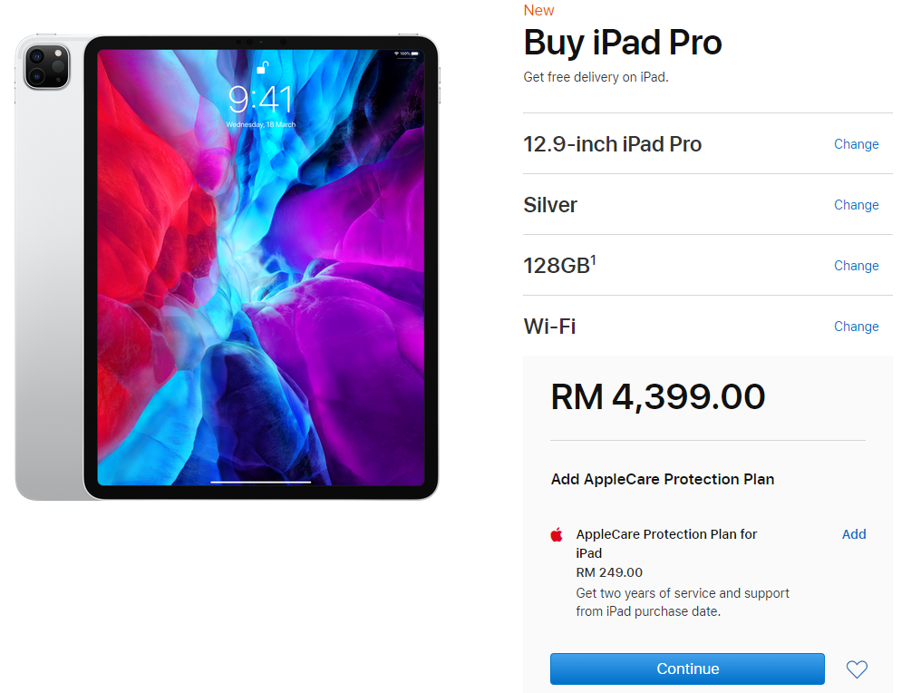Change the 128GB storage option
The height and width of the screenshot is (693, 921).
[856, 266]
